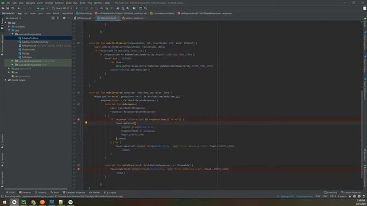This screenshot has width=367, height=206.
Task: Switch to the APIService.kt tab
Action: (83, 18)
